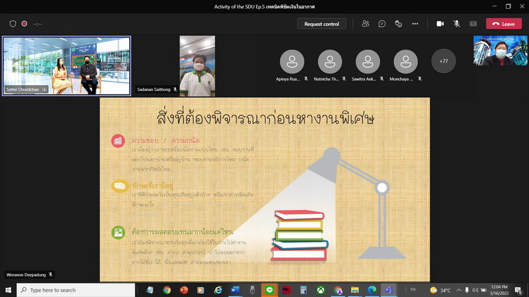
Task: Click the recording indicator icon
Action: pos(25,24)
